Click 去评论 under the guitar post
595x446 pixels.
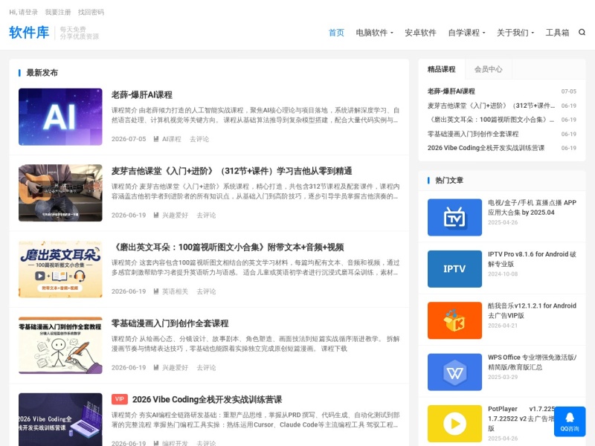pyautogui.click(x=206, y=215)
